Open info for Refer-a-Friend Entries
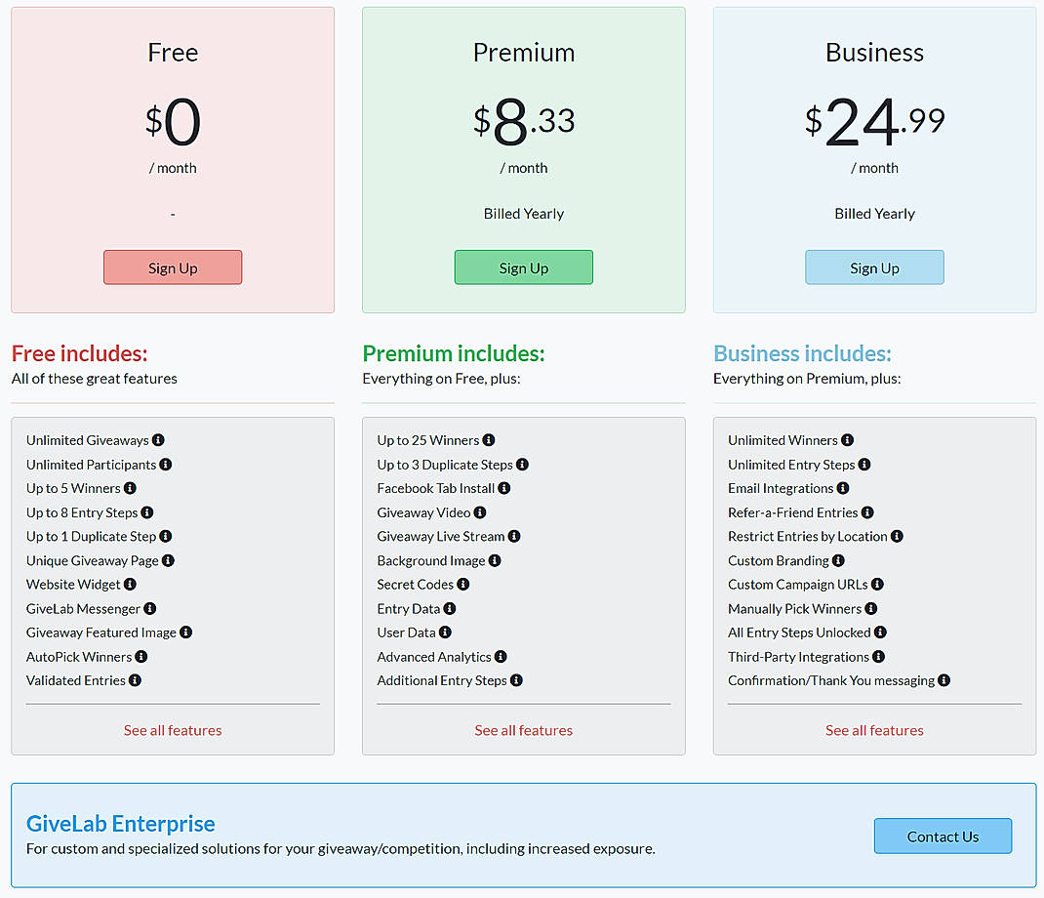This screenshot has height=898, width=1044. (867, 512)
